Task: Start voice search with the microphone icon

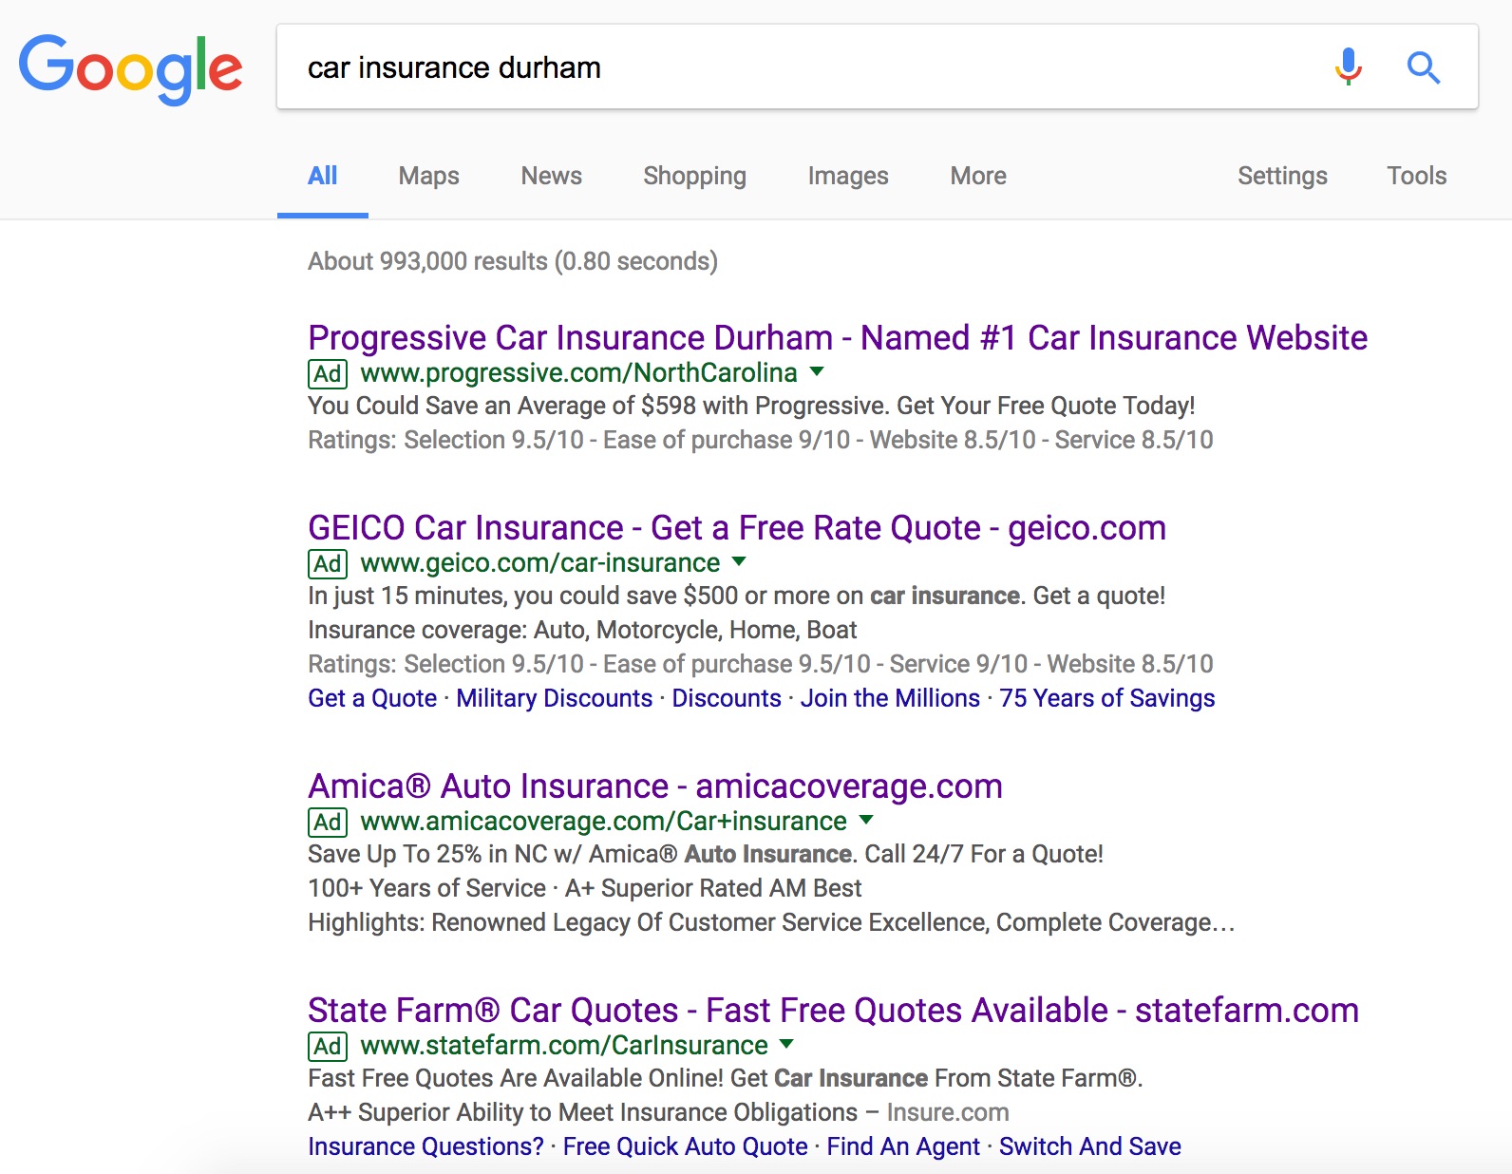Action: coord(1348,67)
